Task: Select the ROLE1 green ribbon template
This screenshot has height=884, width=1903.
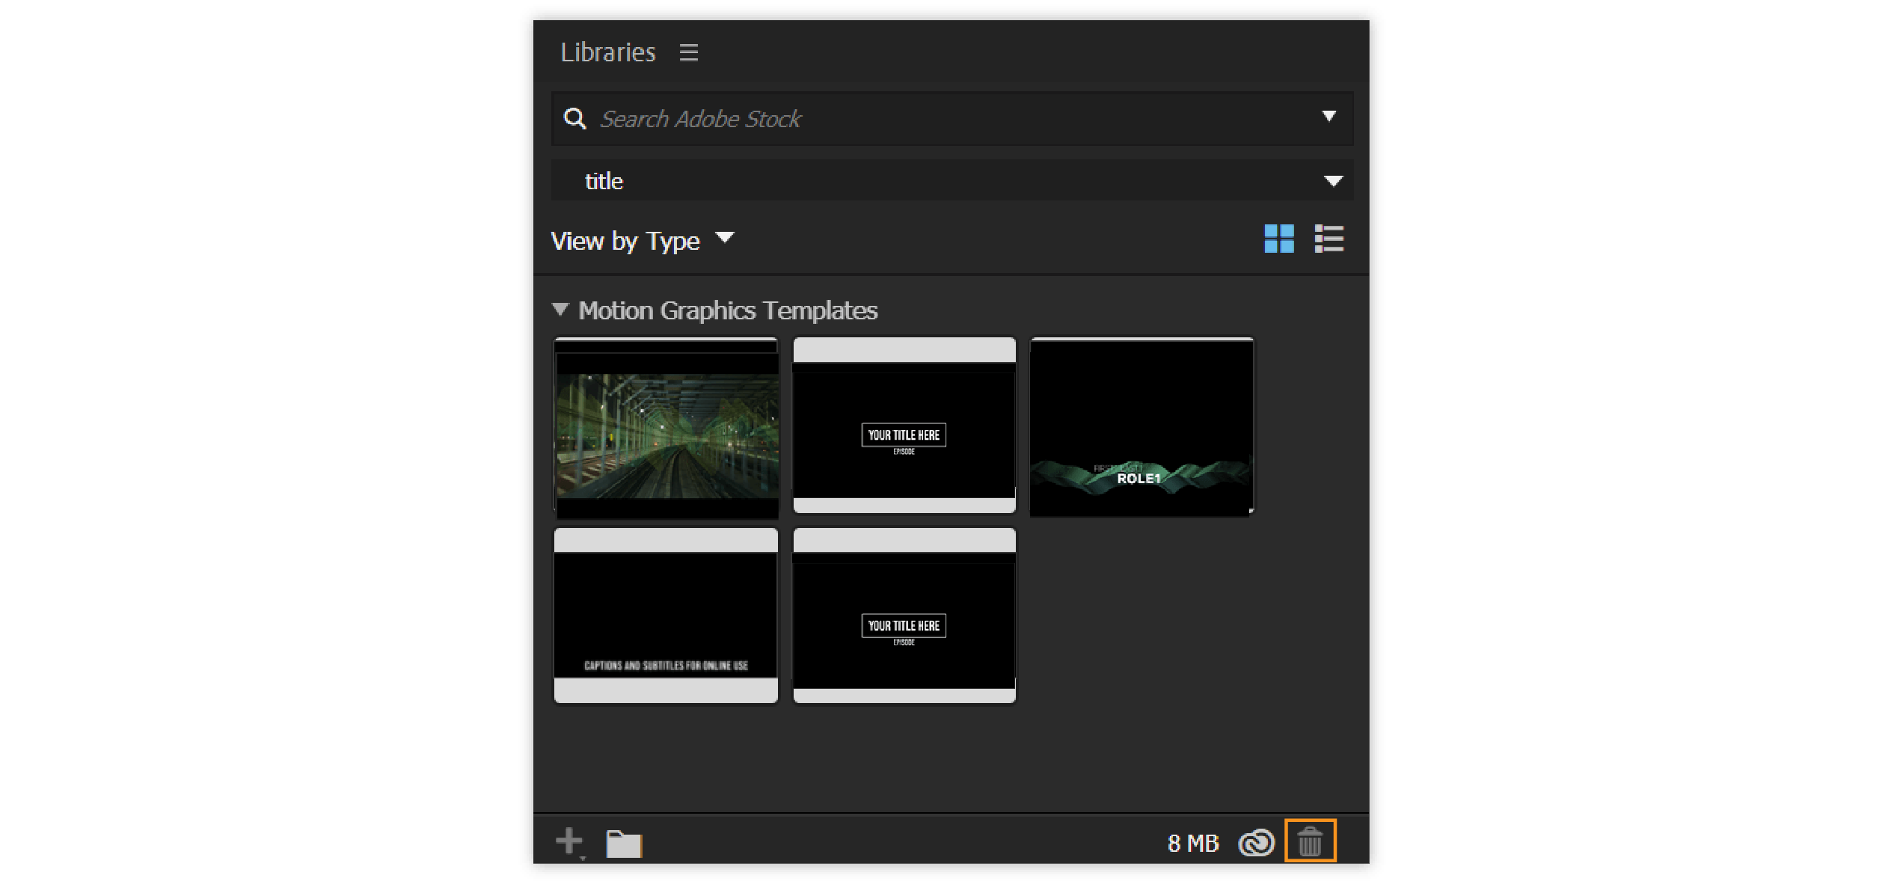Action: point(1142,427)
